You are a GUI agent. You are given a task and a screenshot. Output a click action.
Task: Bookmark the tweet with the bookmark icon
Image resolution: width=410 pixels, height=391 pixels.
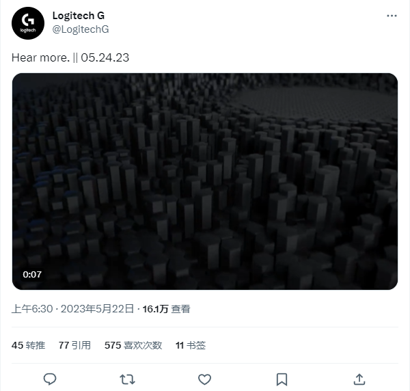point(282,379)
